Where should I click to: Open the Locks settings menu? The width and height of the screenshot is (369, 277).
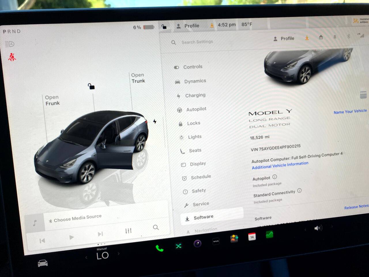click(189, 123)
